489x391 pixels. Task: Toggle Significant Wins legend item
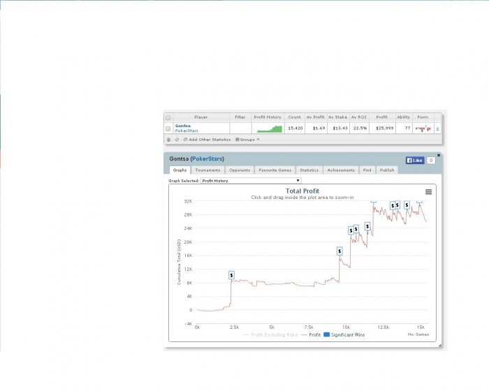tap(344, 334)
